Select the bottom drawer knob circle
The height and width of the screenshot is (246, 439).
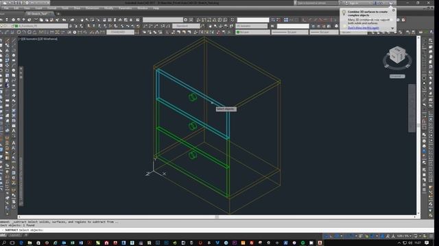click(193, 155)
